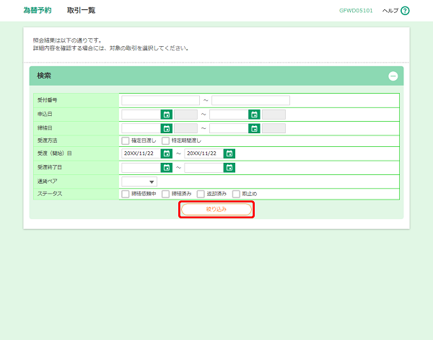The image size is (433, 340).
Task: Click the 受渡（開始）日 from field 20XX/11/22
Action: click(141, 153)
